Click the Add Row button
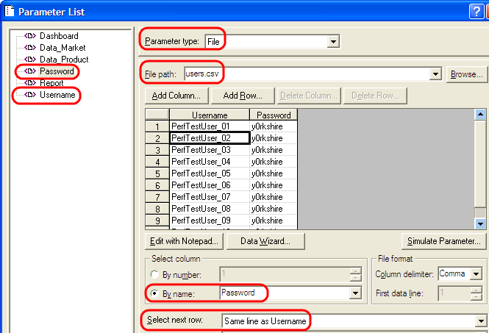 [x=243, y=96]
